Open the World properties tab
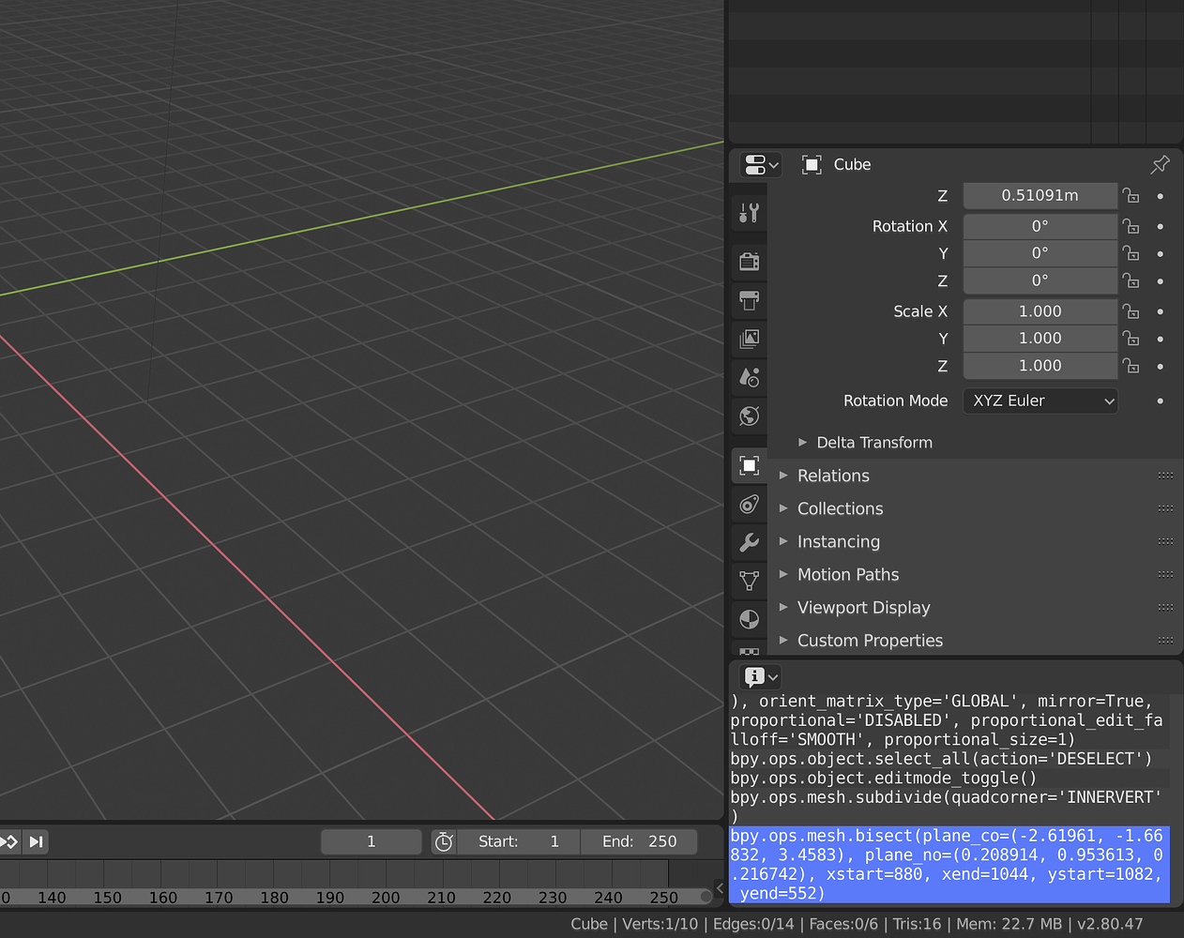 pyautogui.click(x=749, y=416)
